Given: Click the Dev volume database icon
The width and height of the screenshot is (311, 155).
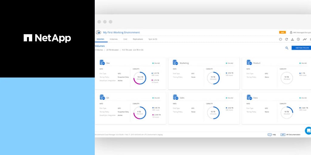Looking at the screenshot, I should pos(102,63).
